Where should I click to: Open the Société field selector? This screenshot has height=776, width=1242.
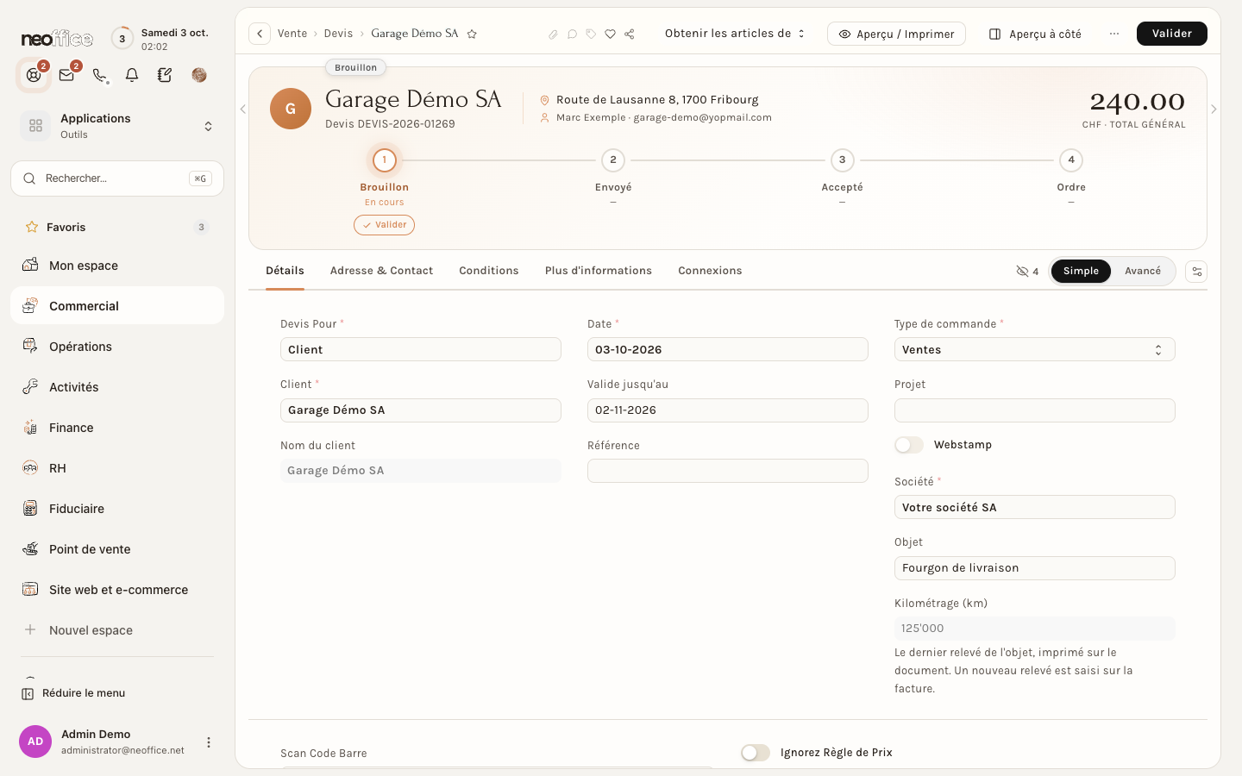(x=1034, y=508)
